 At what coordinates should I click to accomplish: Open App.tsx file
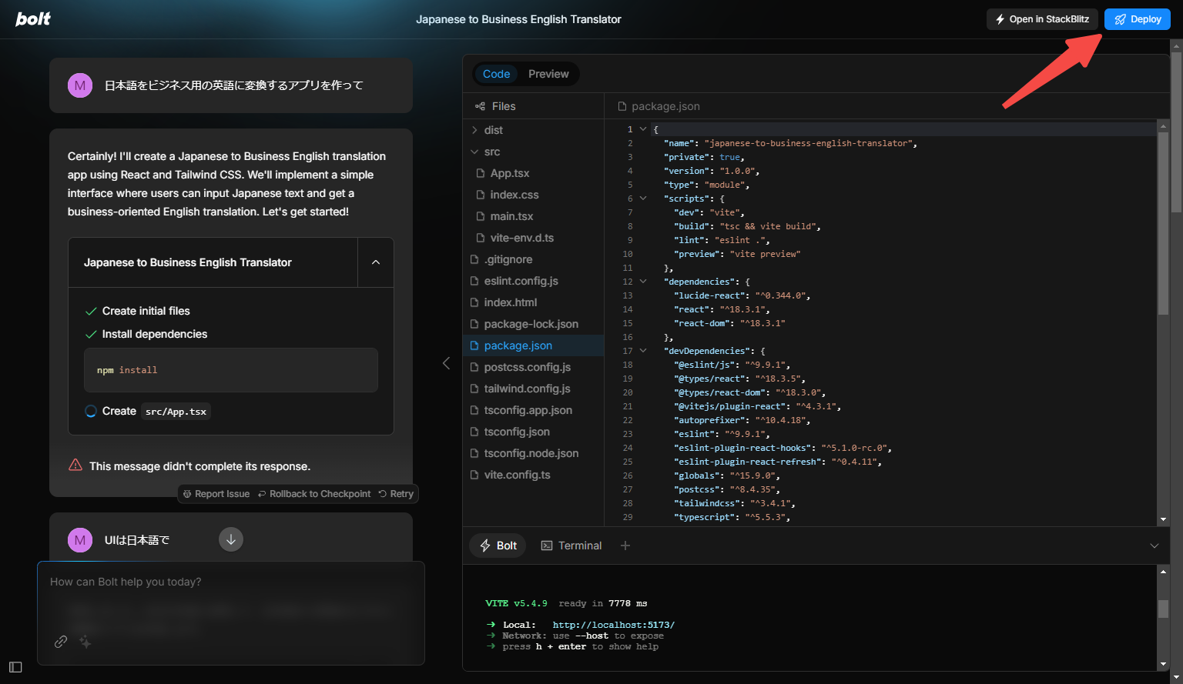coord(510,173)
